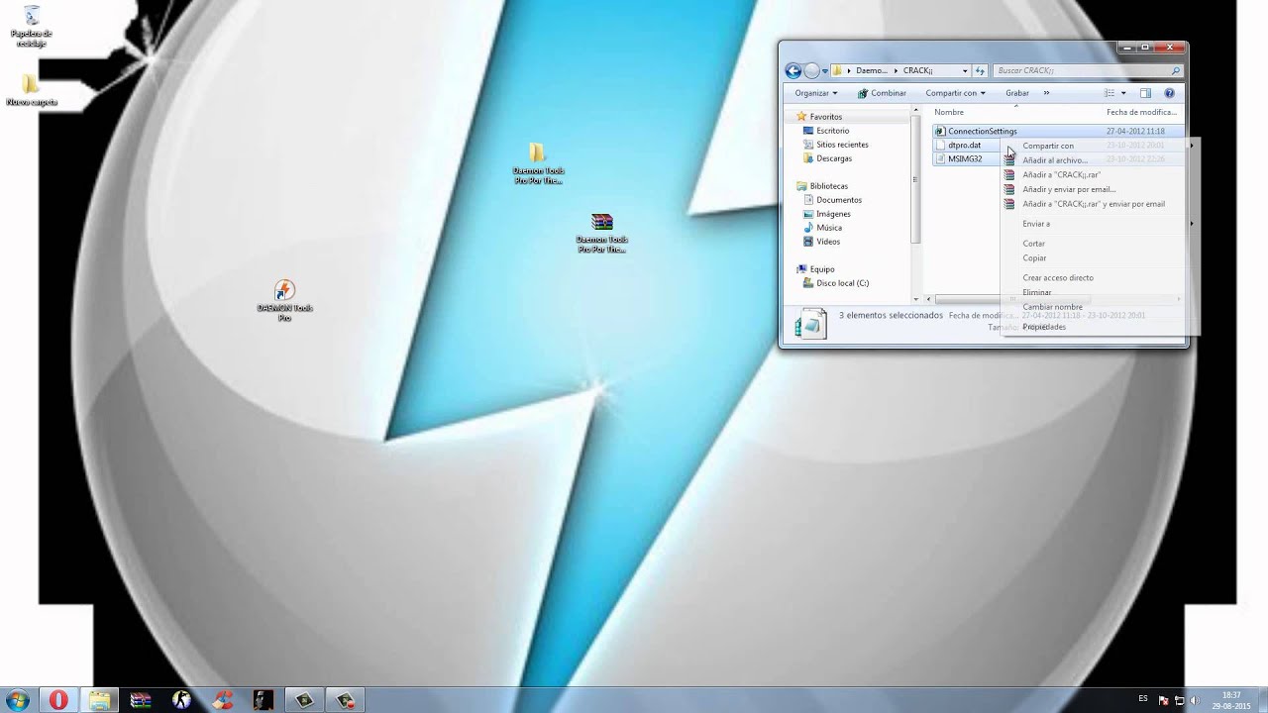
Task: Select Bibliotecas in navigation pane
Action: pyautogui.click(x=828, y=186)
